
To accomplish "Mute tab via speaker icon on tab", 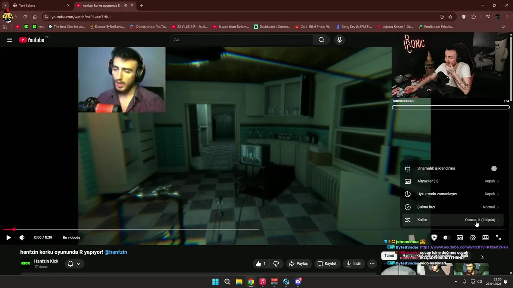I will 126,6.
